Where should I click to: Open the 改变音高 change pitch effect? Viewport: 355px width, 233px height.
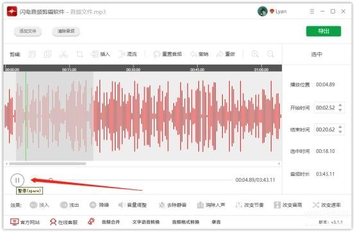[x=288, y=205]
